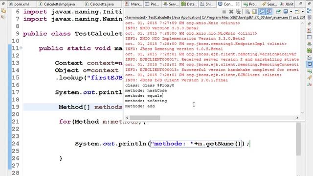This screenshot has height=176, width=313.
Task: Close the Console view tab
Action: [238, 4]
